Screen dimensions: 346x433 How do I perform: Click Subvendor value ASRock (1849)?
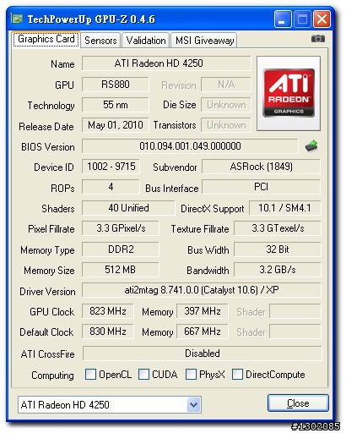point(261,167)
